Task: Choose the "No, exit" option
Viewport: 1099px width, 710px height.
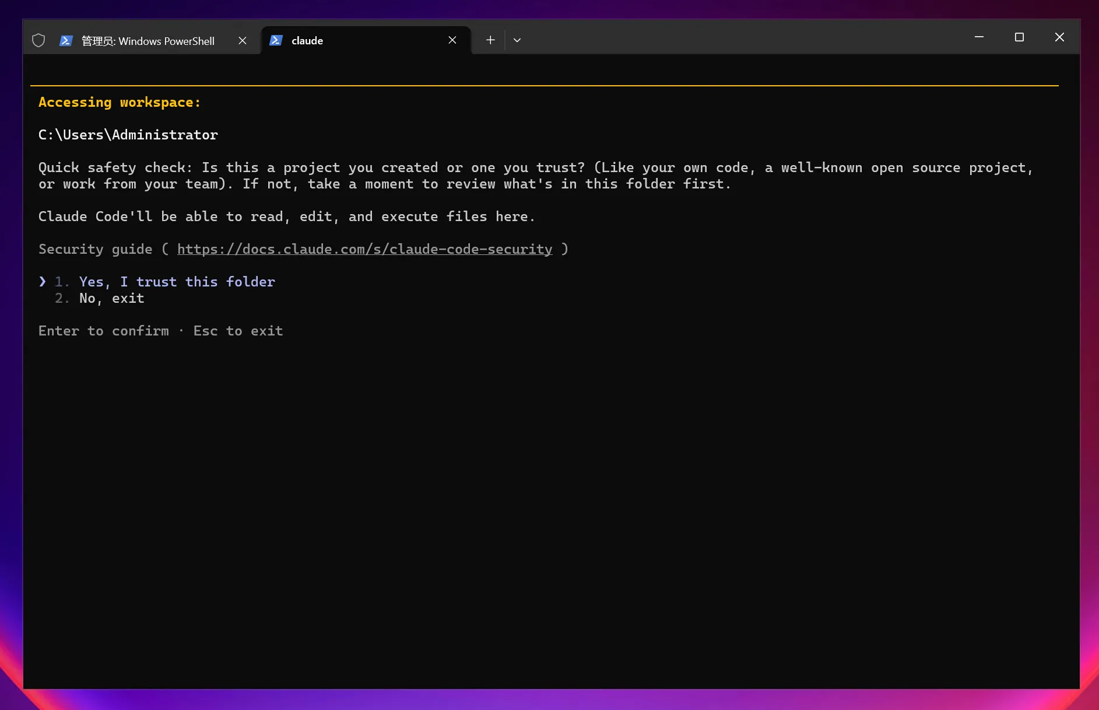Action: (111, 298)
